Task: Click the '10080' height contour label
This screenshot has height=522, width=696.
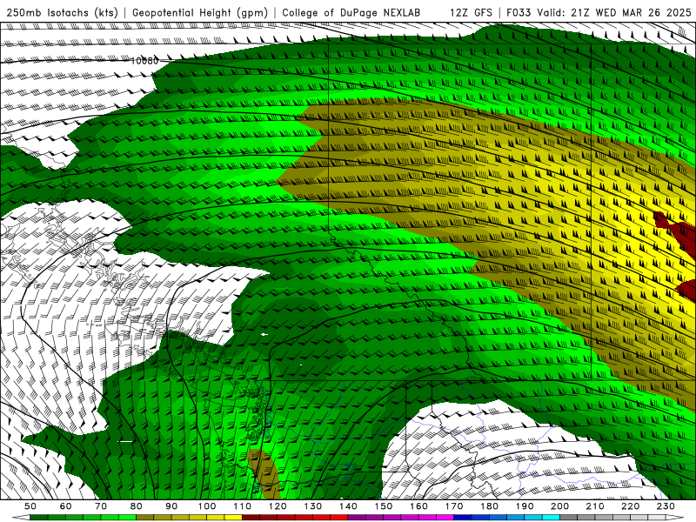Action: [x=144, y=61]
